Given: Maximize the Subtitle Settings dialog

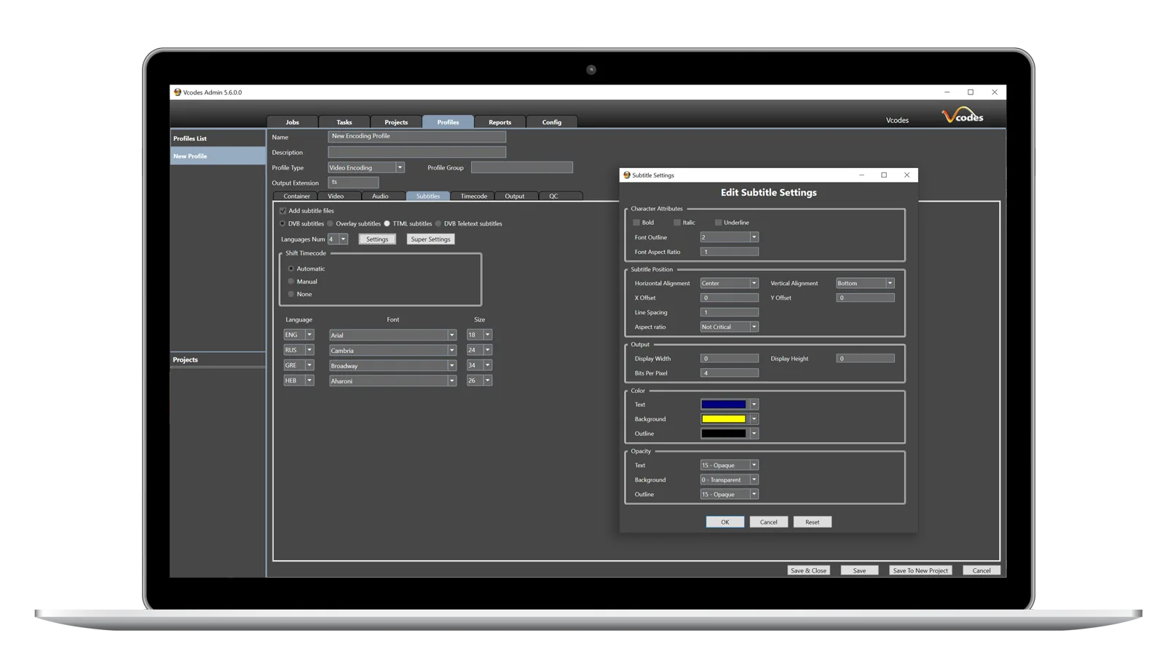Looking at the screenshot, I should pos(884,175).
